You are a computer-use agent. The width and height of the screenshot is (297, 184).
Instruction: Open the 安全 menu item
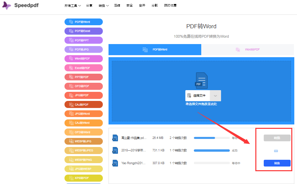pos(130,5)
